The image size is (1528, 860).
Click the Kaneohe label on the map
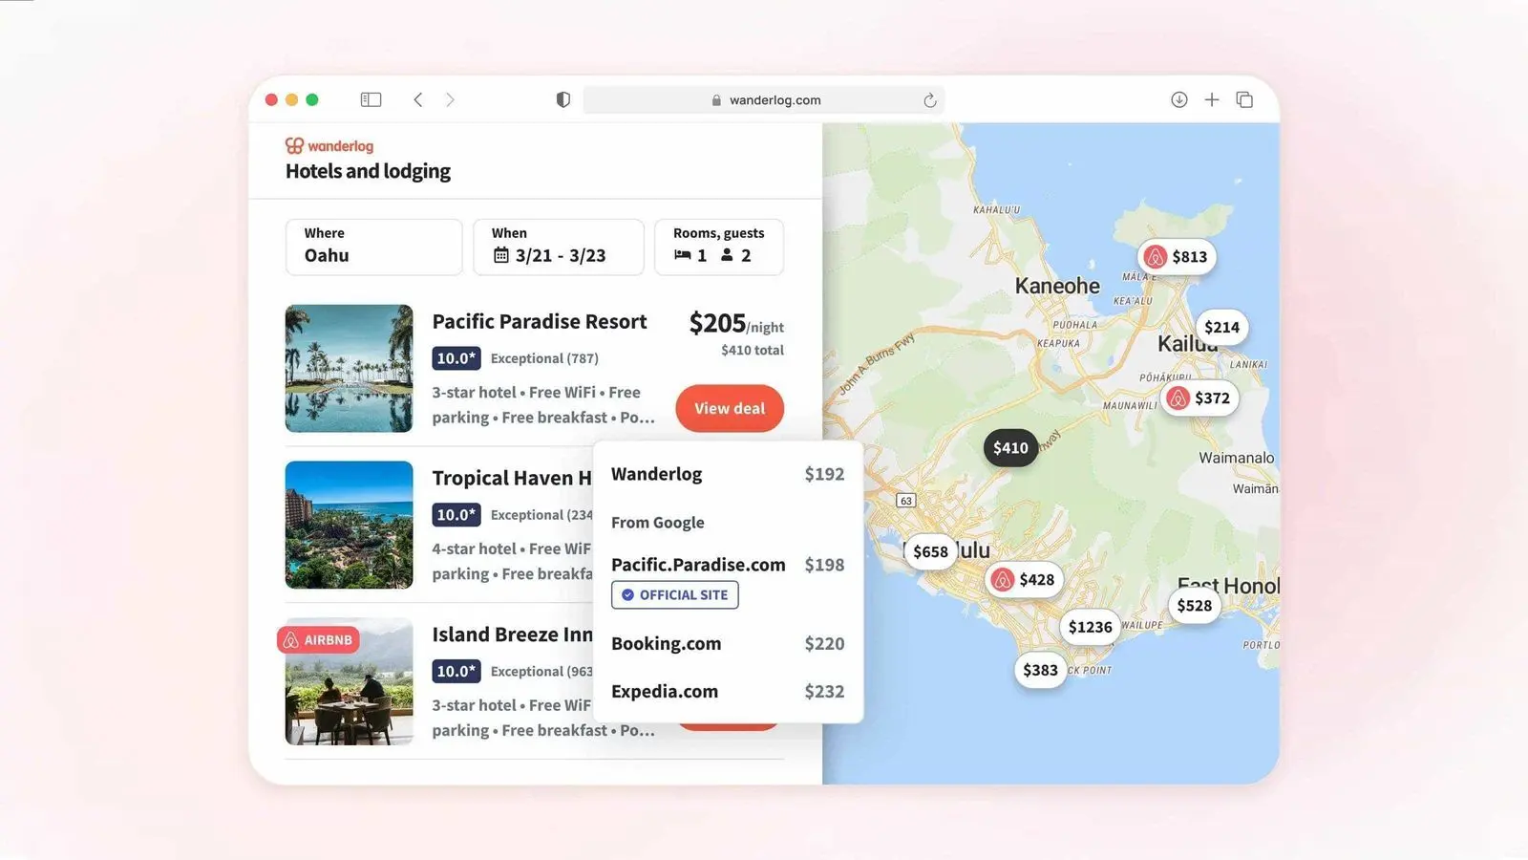click(1057, 286)
